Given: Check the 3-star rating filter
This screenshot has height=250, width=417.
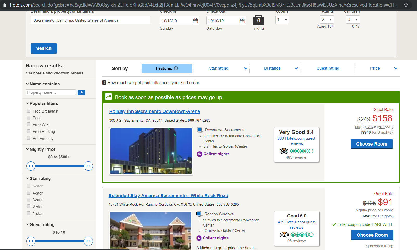Looking at the screenshot, I should coord(29,199).
